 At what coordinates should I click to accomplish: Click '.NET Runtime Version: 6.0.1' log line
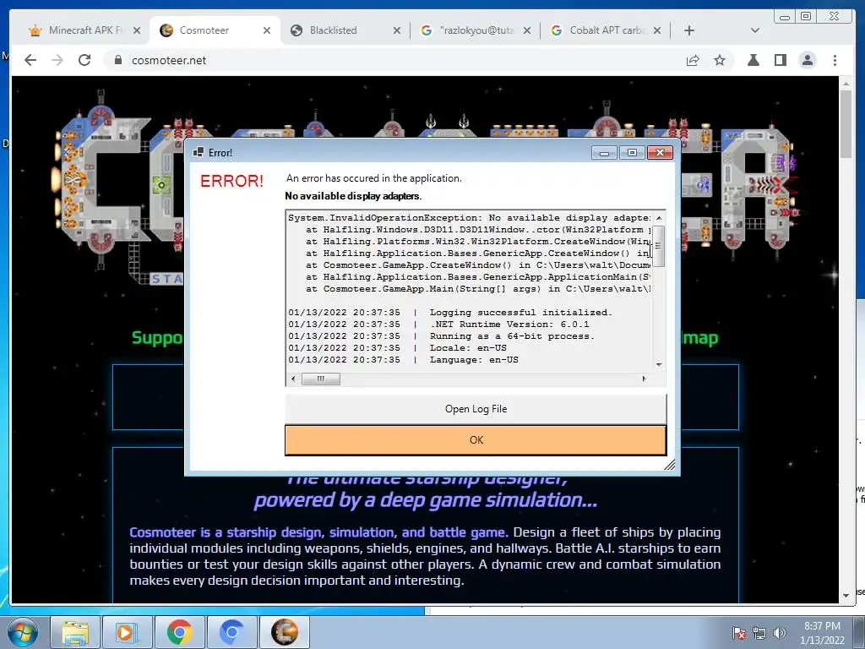click(x=509, y=324)
